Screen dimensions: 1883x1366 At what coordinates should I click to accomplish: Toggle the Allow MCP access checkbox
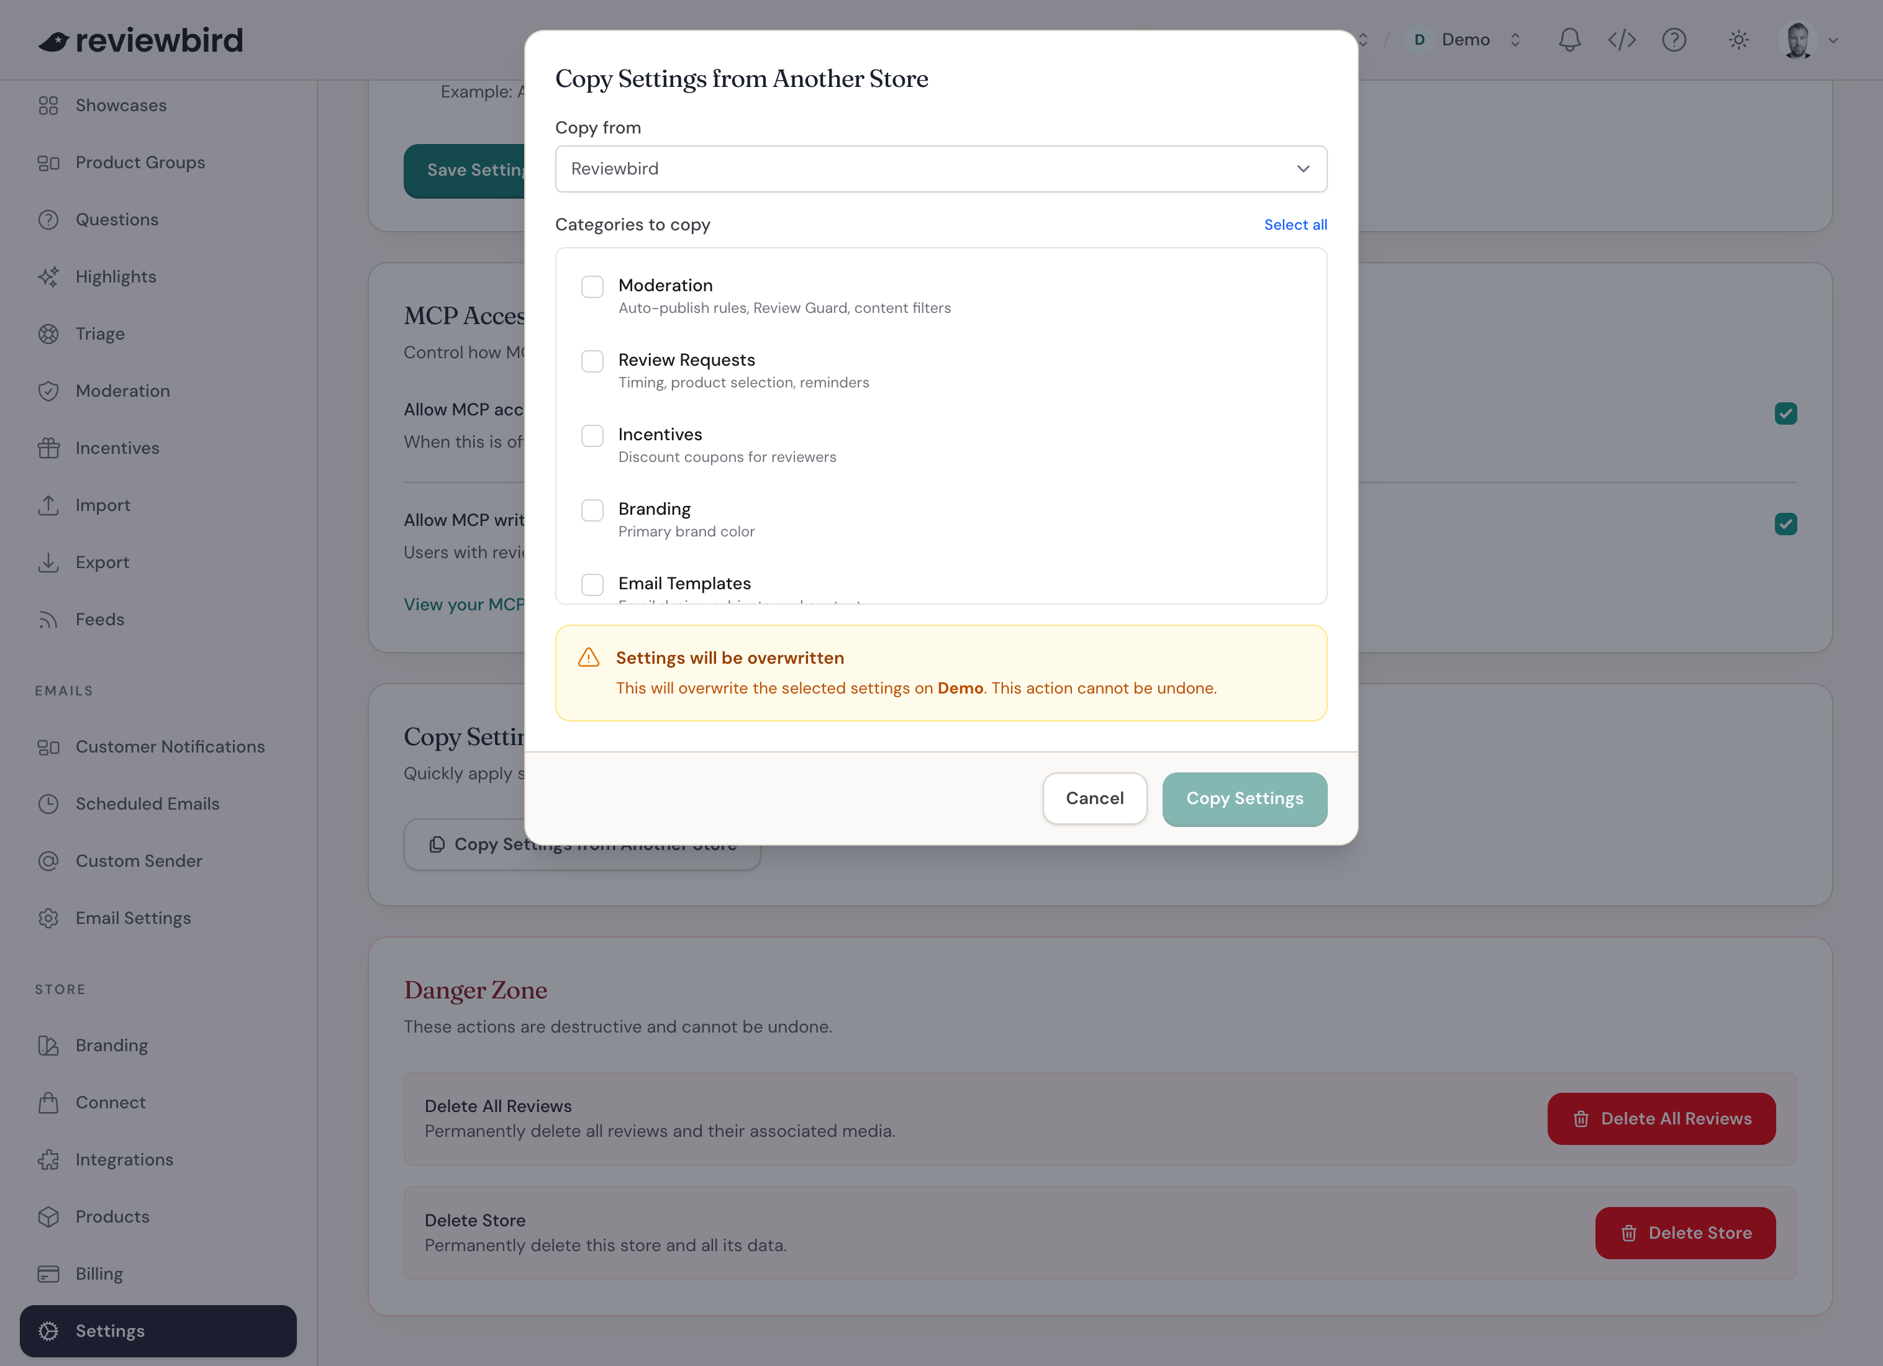[x=1785, y=414]
